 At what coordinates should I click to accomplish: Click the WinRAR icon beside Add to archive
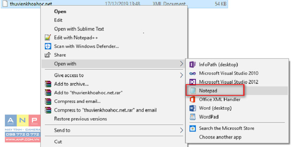click(48, 84)
